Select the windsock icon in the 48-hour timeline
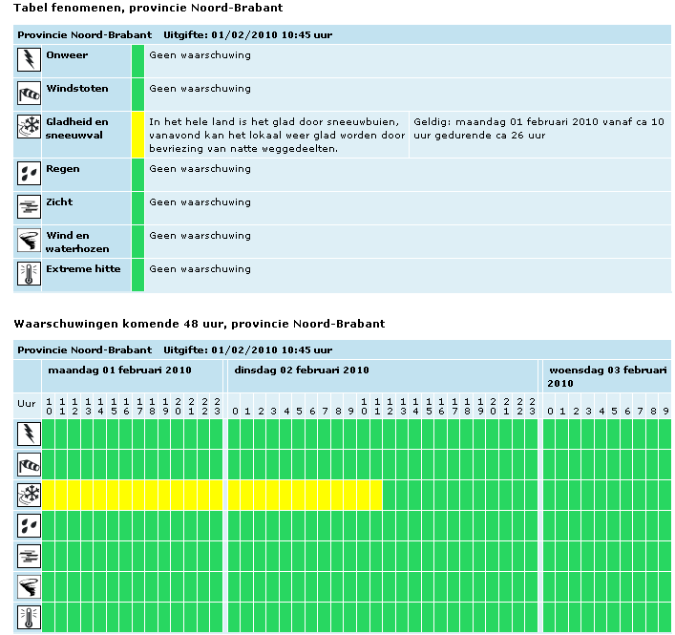Image resolution: width=675 pixels, height=635 pixels. 29,465
